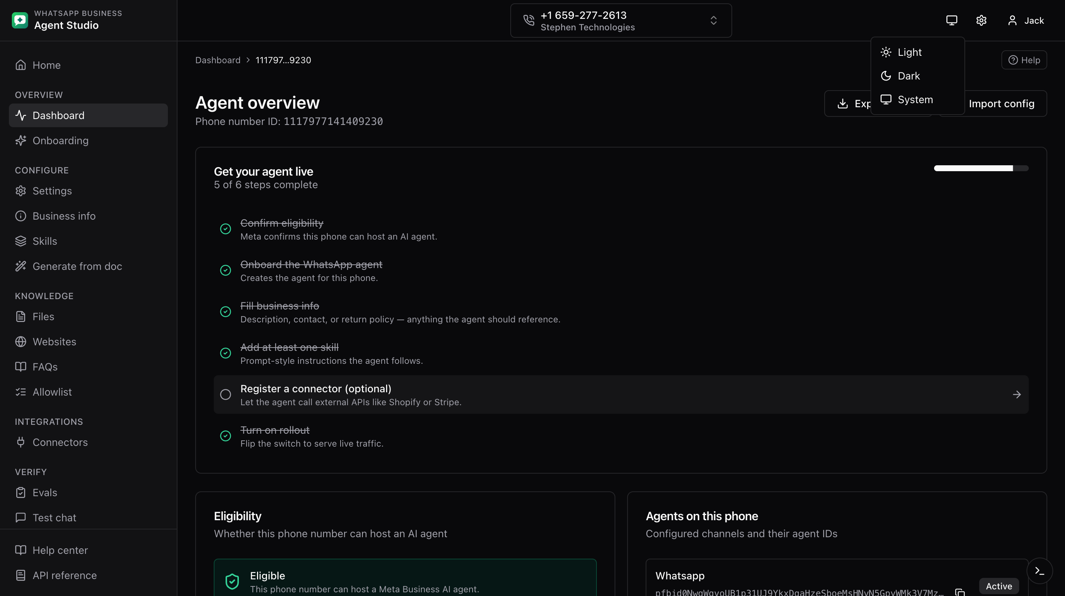Click the Turn on rollout checkmark
The height and width of the screenshot is (596, 1065).
225,436
